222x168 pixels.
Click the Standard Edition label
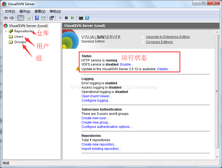click(x=93, y=41)
